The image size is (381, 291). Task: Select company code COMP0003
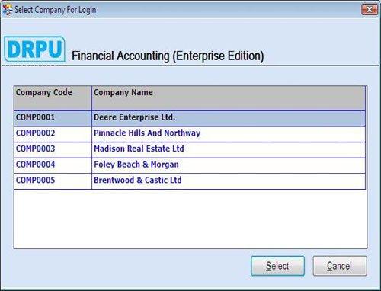click(53, 150)
